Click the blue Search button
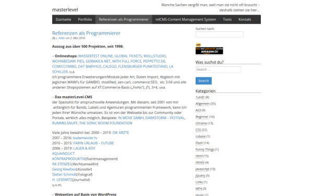This screenshot has height=196, width=313. (x=203, y=81)
